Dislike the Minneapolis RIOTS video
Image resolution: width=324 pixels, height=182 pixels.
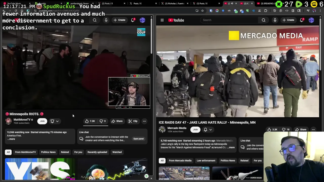pos(103,121)
